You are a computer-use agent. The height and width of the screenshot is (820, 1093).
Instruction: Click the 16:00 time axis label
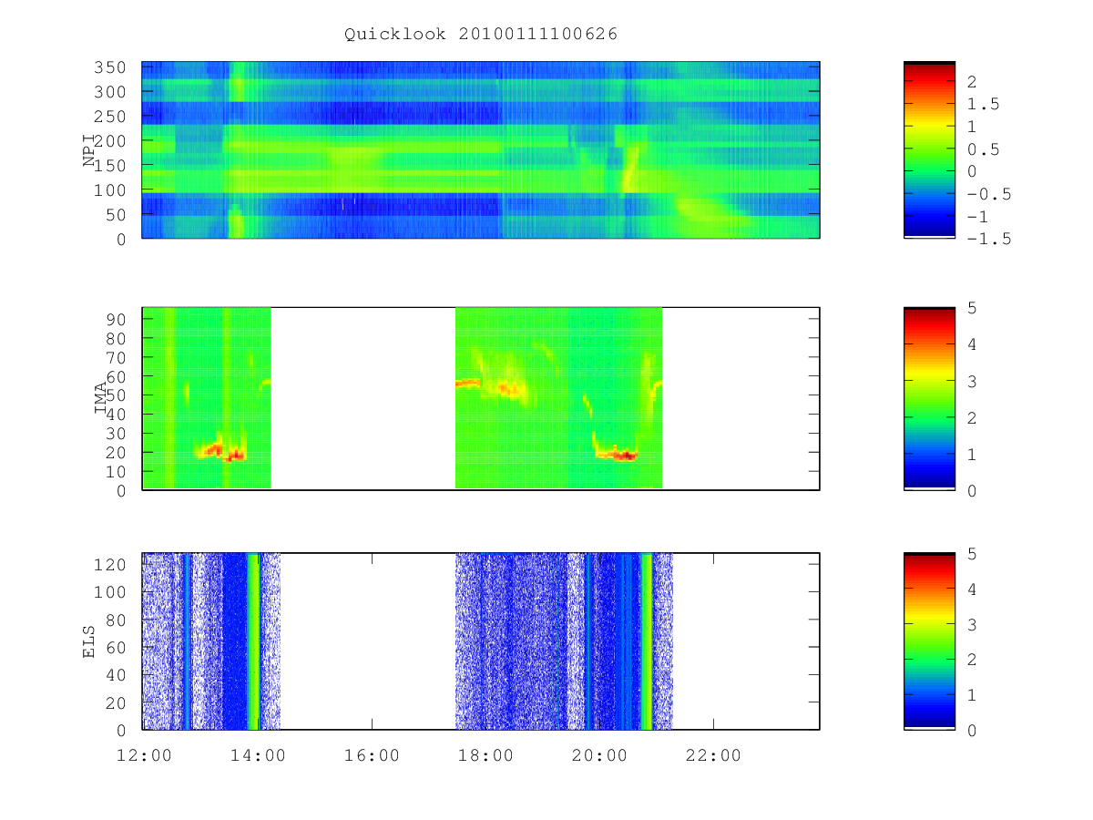(x=372, y=755)
